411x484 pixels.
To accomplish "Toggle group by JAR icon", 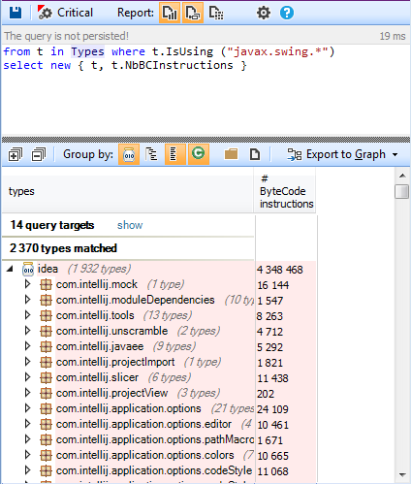I will coord(129,154).
